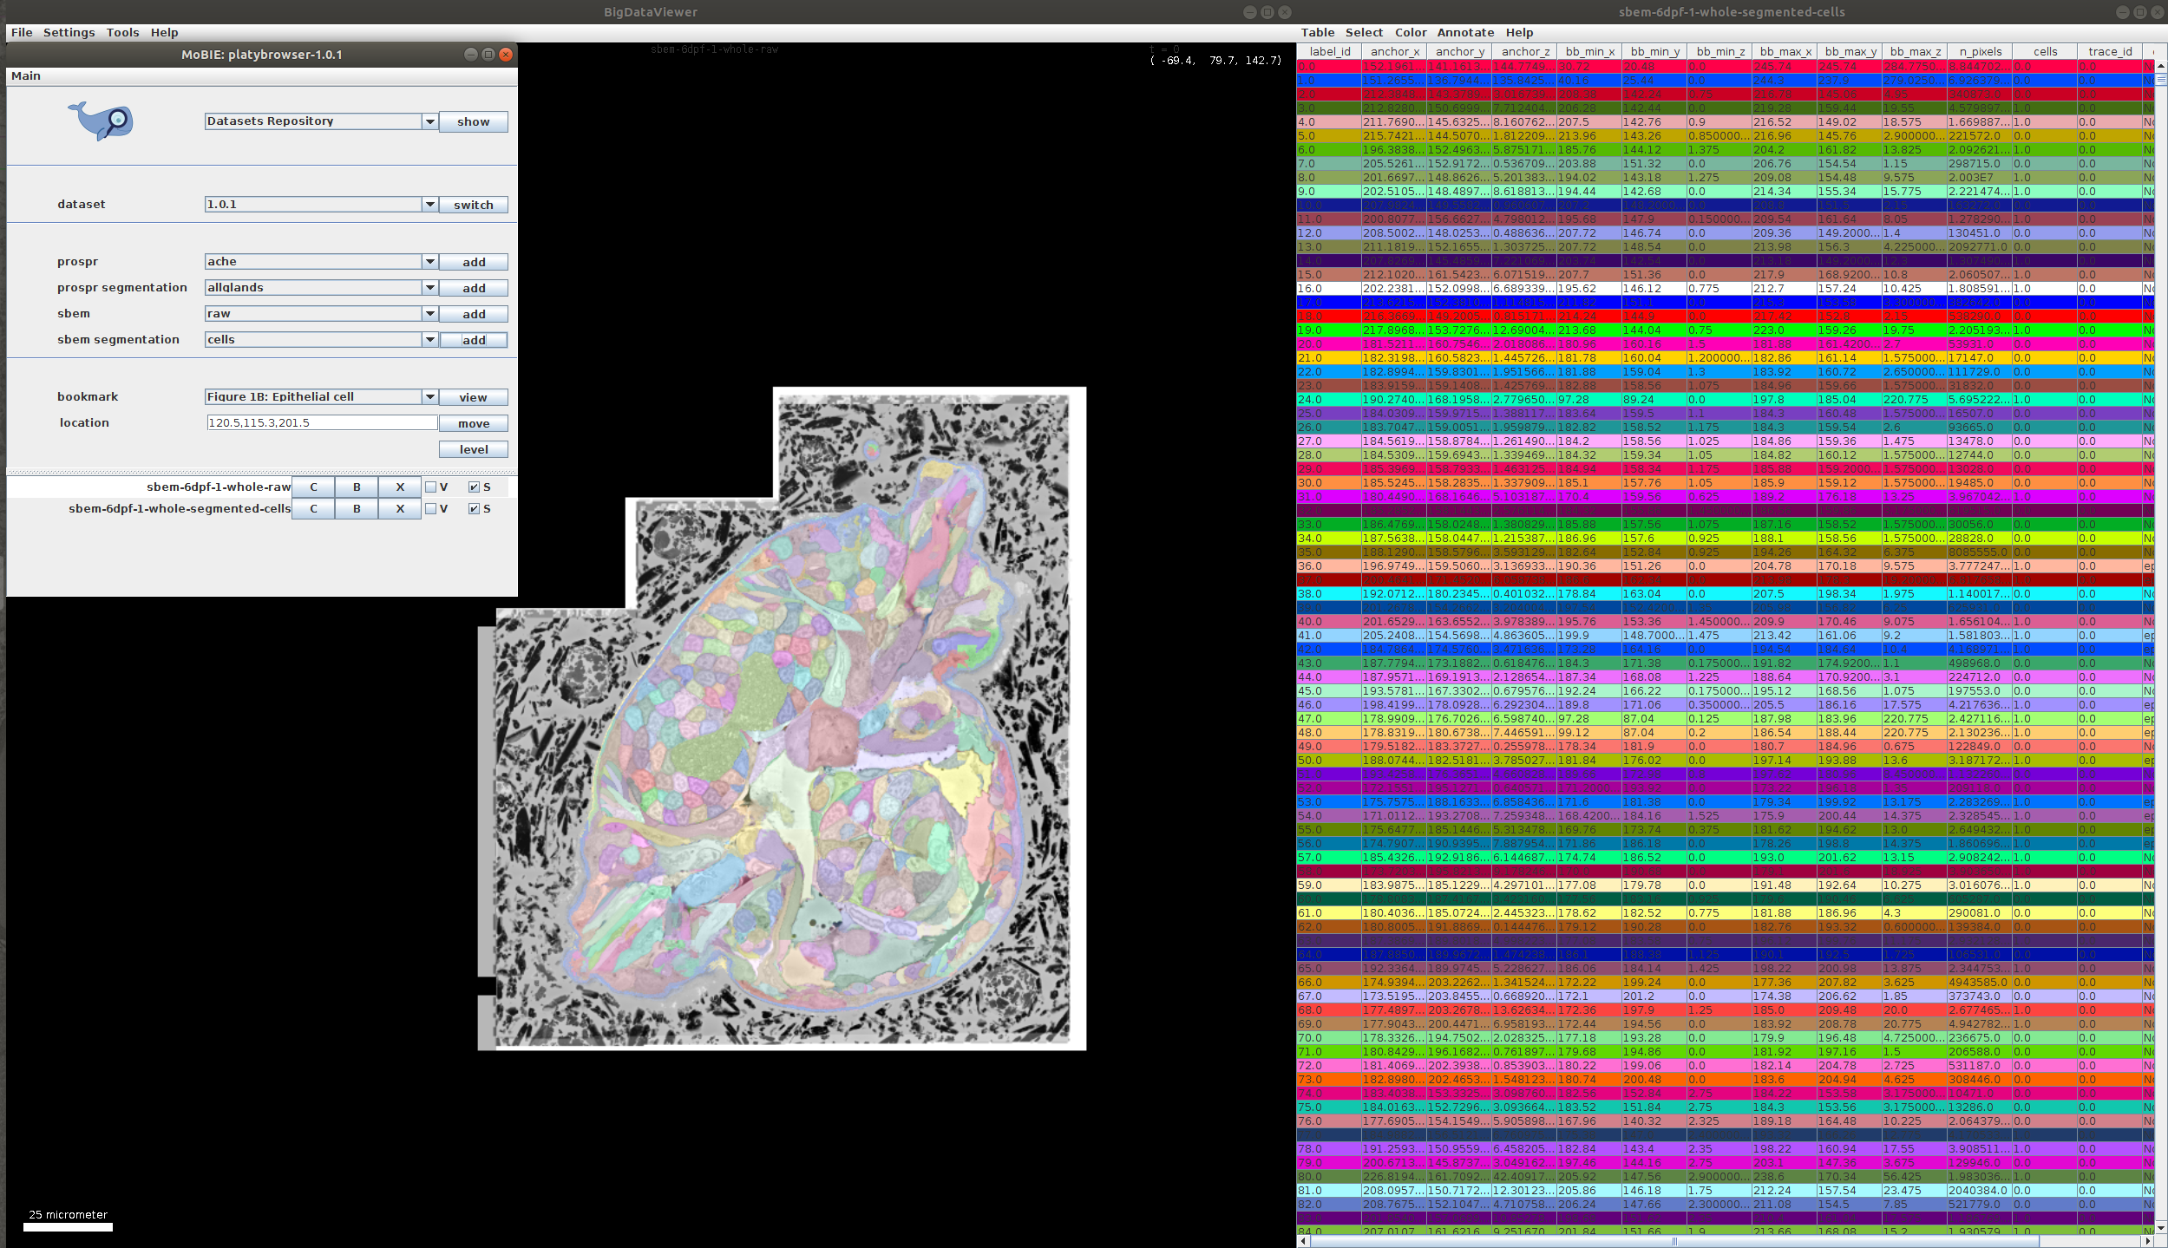Viewport: 2168px width, 1248px height.
Task: Add the prospr segmentation allglands source
Action: pos(474,288)
